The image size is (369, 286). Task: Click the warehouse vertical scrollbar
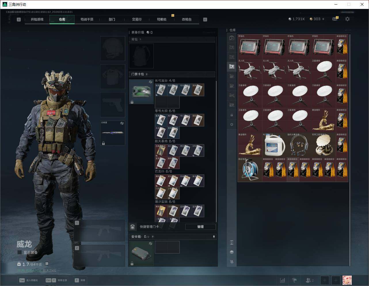pyautogui.click(x=350, y=150)
